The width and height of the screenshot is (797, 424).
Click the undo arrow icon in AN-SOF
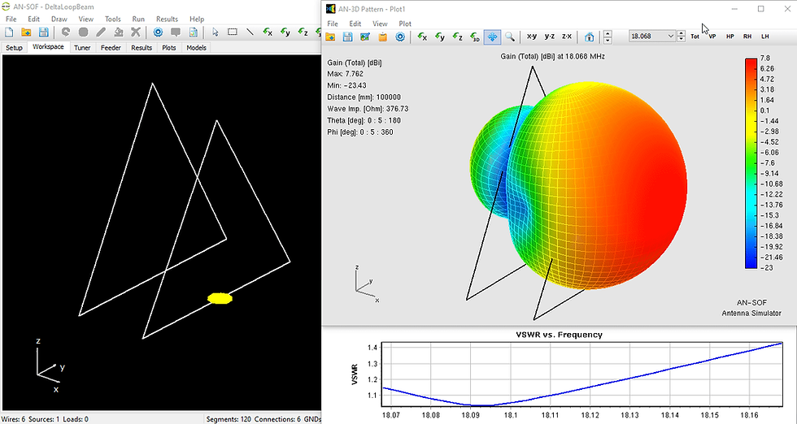[x=66, y=32]
